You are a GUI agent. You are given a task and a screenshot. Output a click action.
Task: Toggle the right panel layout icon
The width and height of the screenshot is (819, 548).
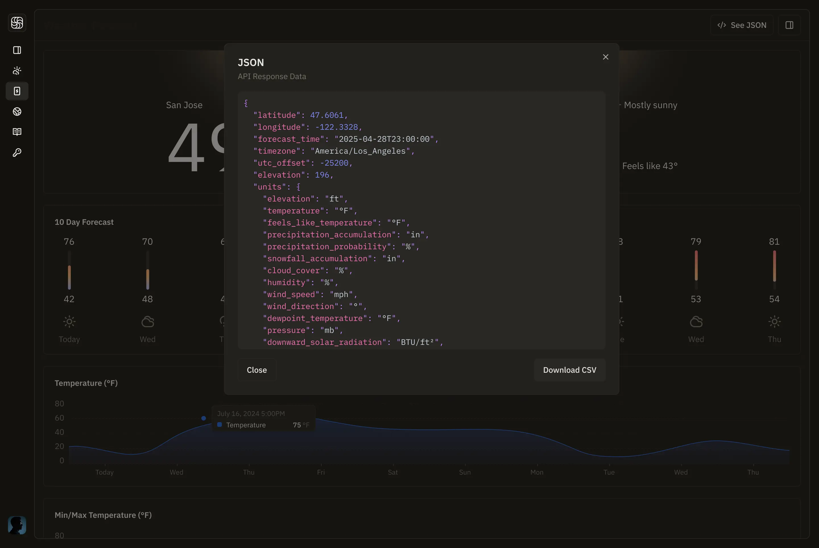click(x=789, y=25)
